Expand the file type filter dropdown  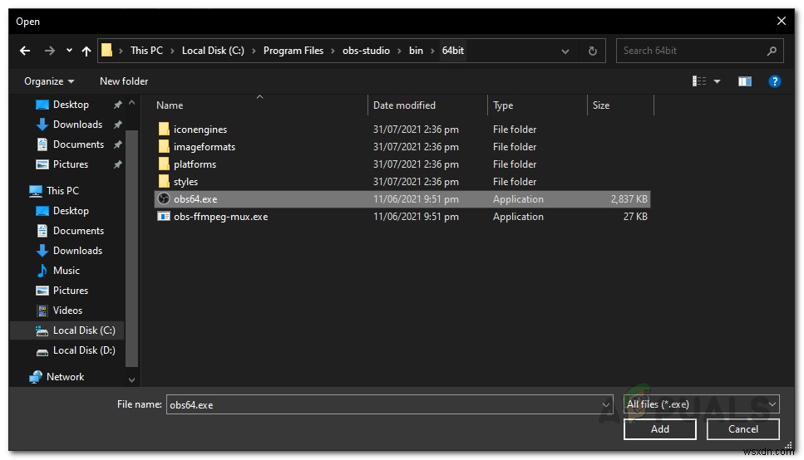pos(772,404)
